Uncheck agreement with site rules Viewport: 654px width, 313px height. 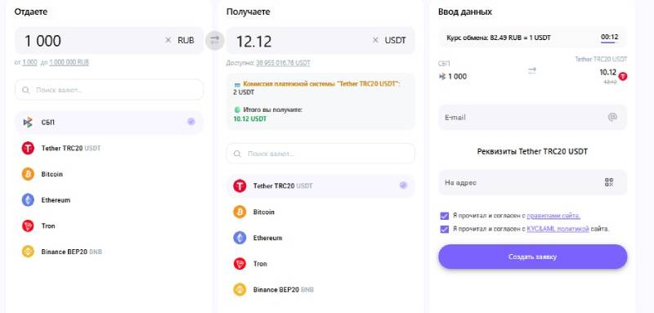point(444,216)
